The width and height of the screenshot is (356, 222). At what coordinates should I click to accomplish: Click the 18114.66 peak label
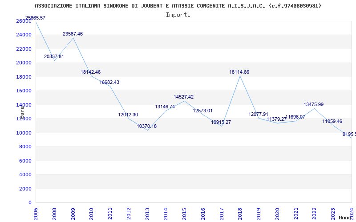click(239, 72)
